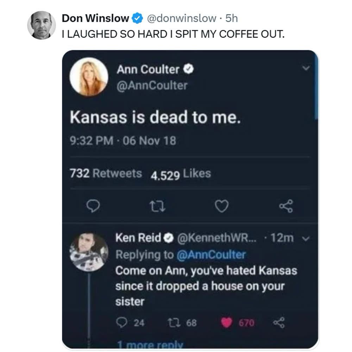Click Don Winslow's profile avatar
The image size is (352, 352).
[42, 25]
